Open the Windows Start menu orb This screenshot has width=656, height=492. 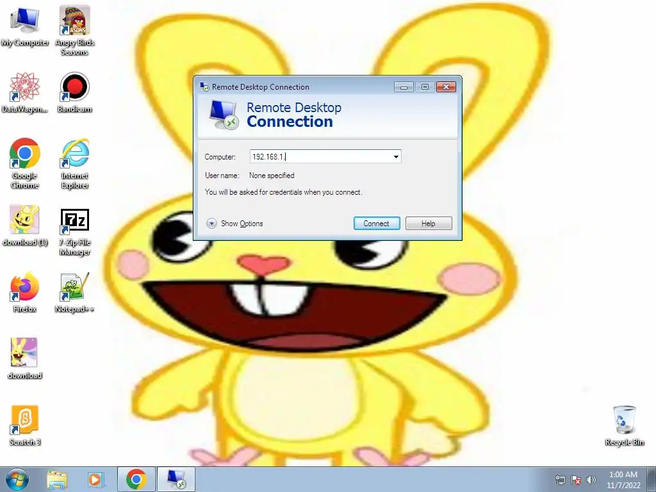(x=17, y=479)
